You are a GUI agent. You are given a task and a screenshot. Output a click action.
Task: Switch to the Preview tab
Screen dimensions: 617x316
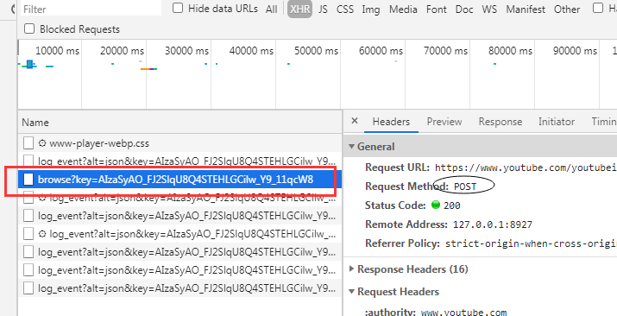pos(444,122)
